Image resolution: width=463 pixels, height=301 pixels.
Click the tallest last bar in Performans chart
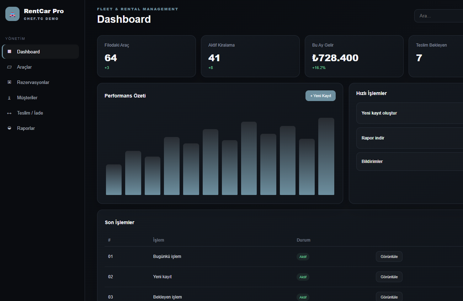point(326,156)
